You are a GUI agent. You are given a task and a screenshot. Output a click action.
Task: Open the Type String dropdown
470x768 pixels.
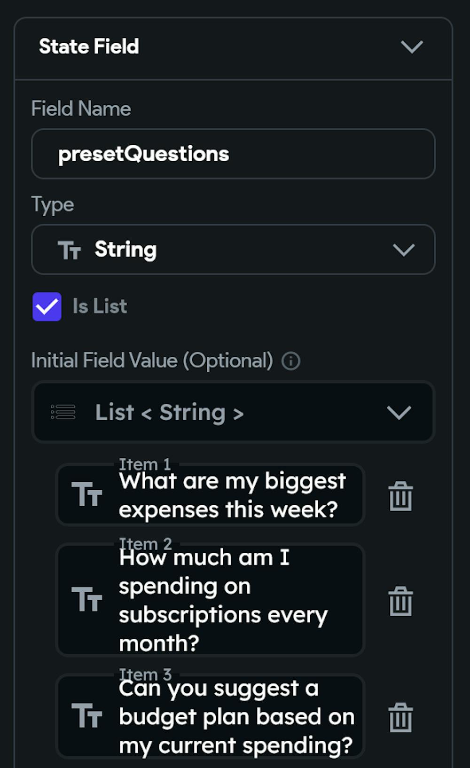403,250
